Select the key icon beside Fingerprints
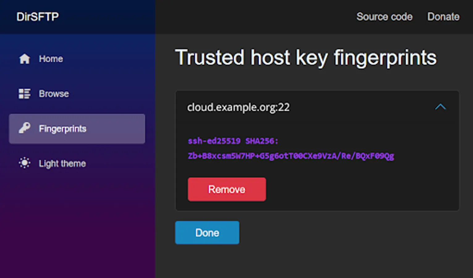Screen dimensions: 473x278 [x=24, y=129]
